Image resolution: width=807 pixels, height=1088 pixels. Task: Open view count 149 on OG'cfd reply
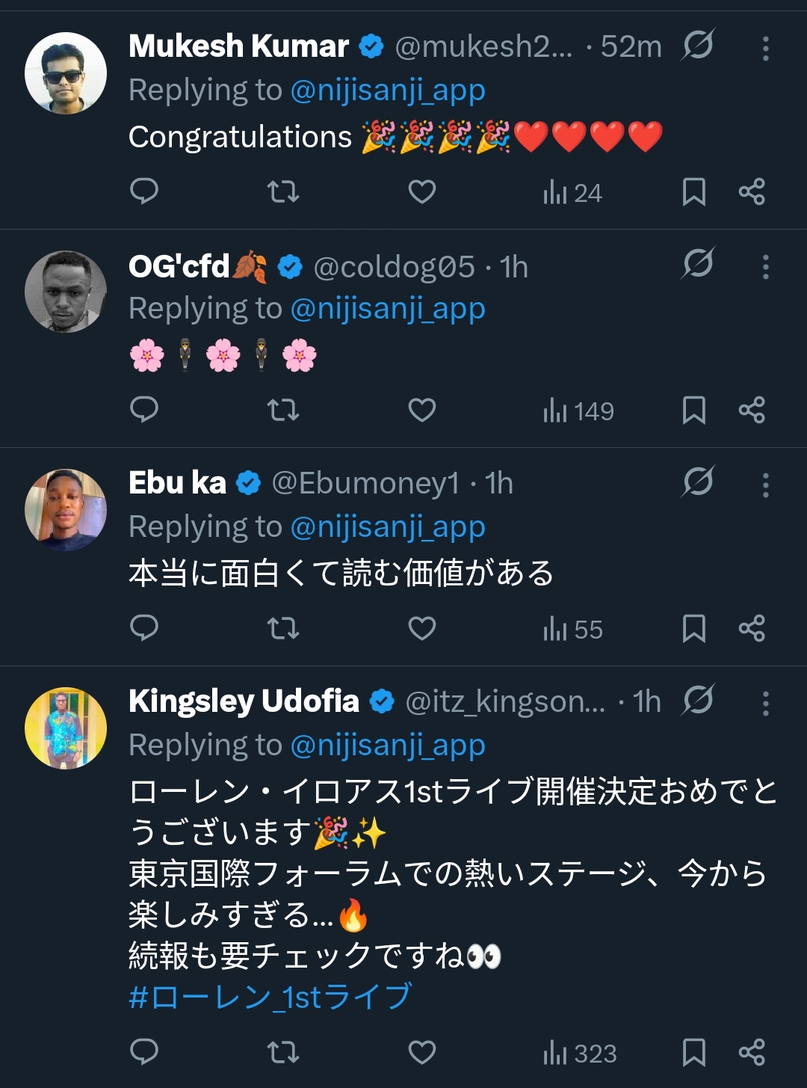579,411
